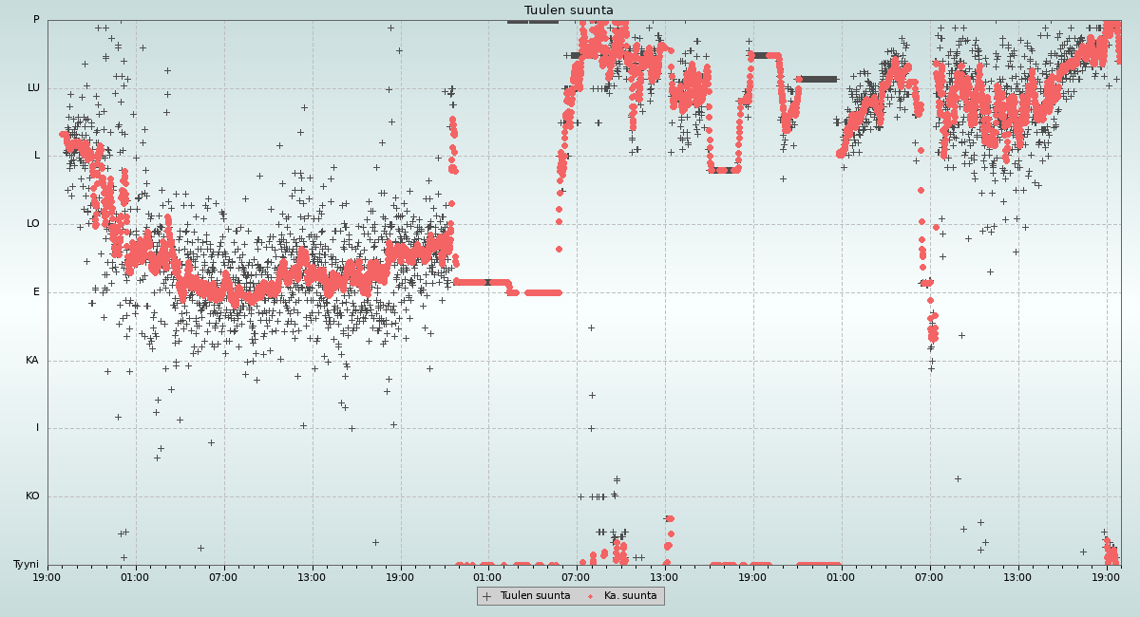
Task: Click the leftmost '19:00' x-axis label
Action: coord(47,576)
